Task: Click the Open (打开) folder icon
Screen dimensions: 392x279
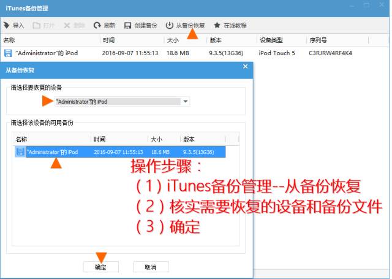Action: [x=37, y=25]
